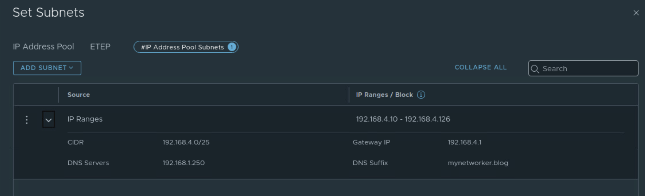Screen dimensions: 645x196
Task: Click the IP Address Pool label
Action: tap(43, 46)
